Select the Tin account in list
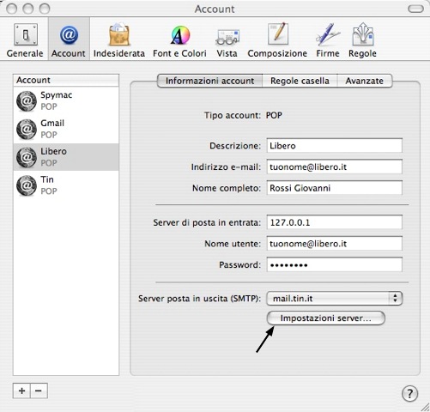Viewport: 430px width, 412px height. click(66, 185)
